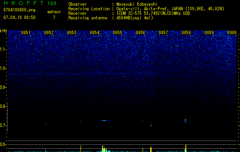The image size is (240, 152).
Task: Click the meteor echo at 0858
Action: [185, 120]
